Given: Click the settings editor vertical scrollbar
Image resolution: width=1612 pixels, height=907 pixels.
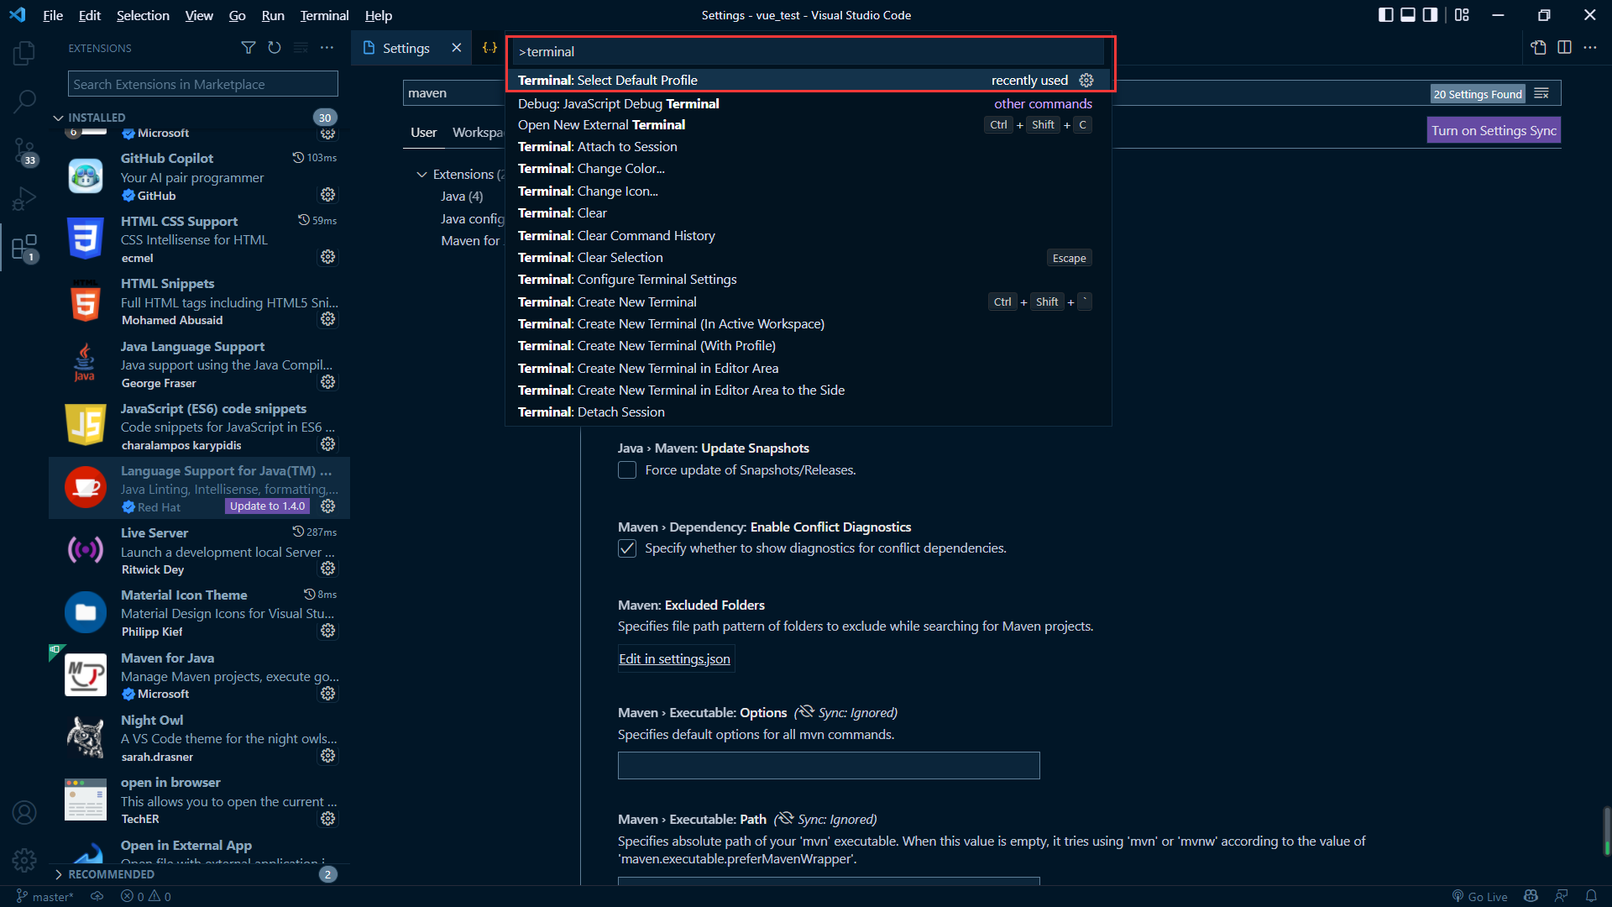Looking at the screenshot, I should pyautogui.click(x=1606, y=831).
